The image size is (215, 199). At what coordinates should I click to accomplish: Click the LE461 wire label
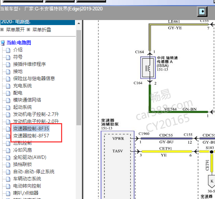point(174,21)
